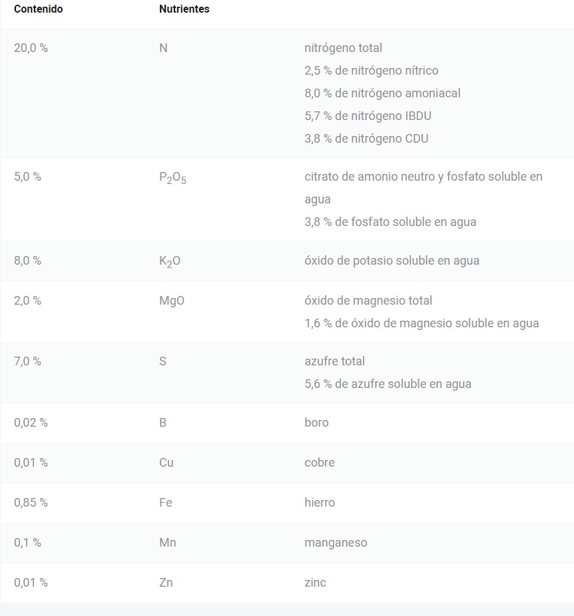Click the N nutrient symbol
The image size is (574, 616).
click(x=163, y=48)
